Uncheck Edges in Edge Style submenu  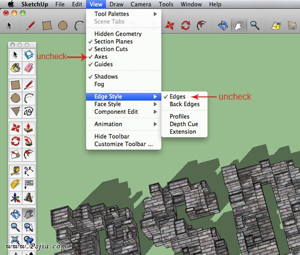177,97
